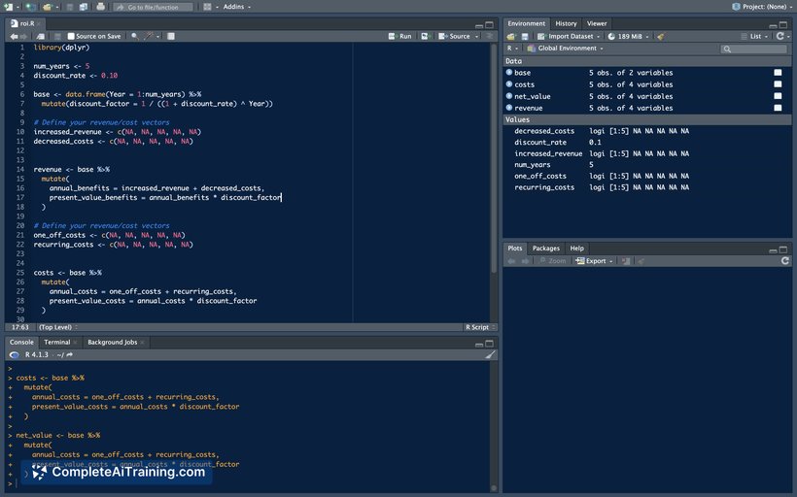Click the Compile Report notebook icon
797x497 pixels.
tap(171, 36)
